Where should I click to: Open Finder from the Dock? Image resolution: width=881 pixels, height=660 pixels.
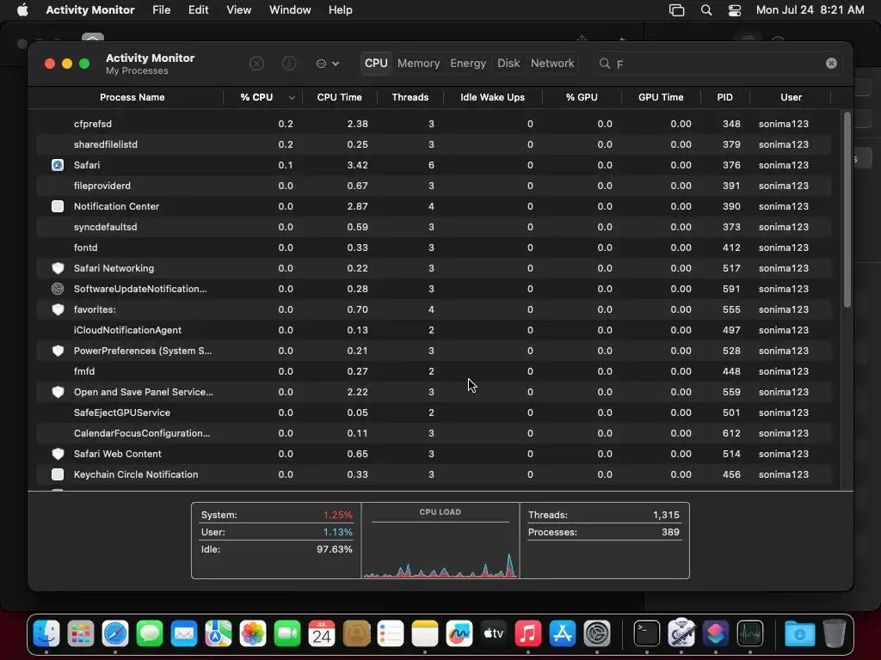point(46,633)
